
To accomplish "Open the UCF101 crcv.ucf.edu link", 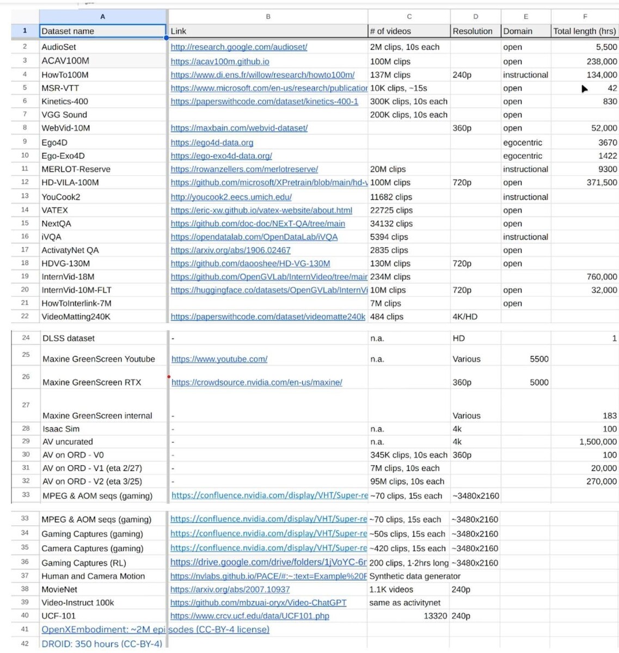I will (249, 616).
